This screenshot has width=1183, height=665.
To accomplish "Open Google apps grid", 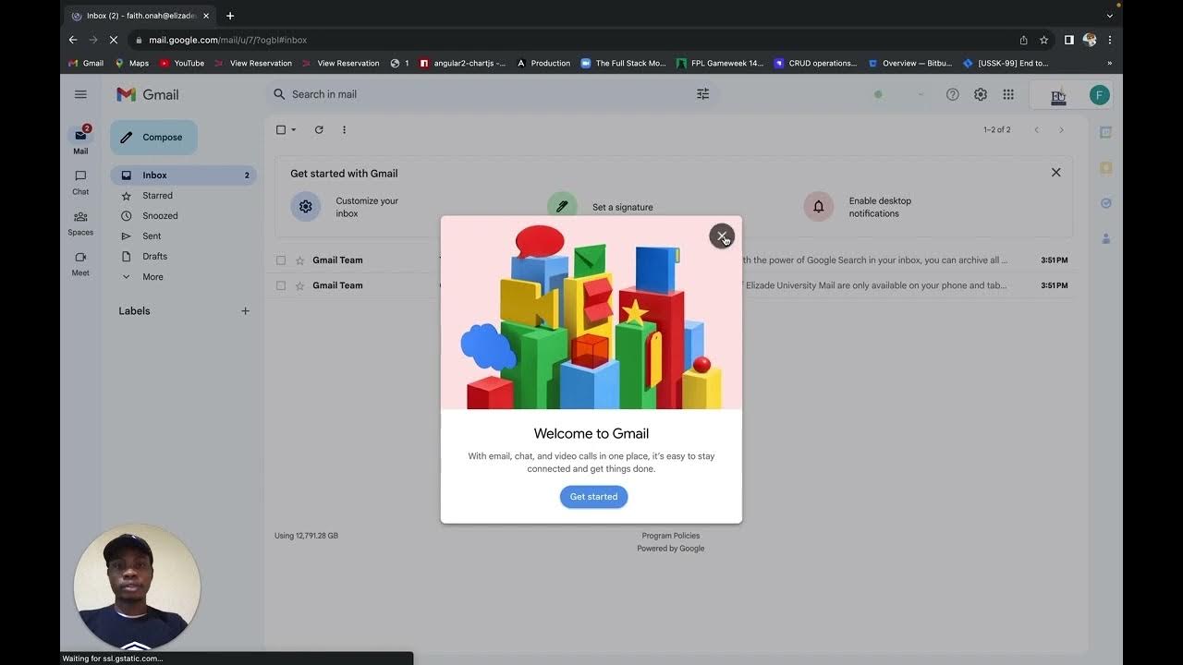I will click(x=1008, y=94).
